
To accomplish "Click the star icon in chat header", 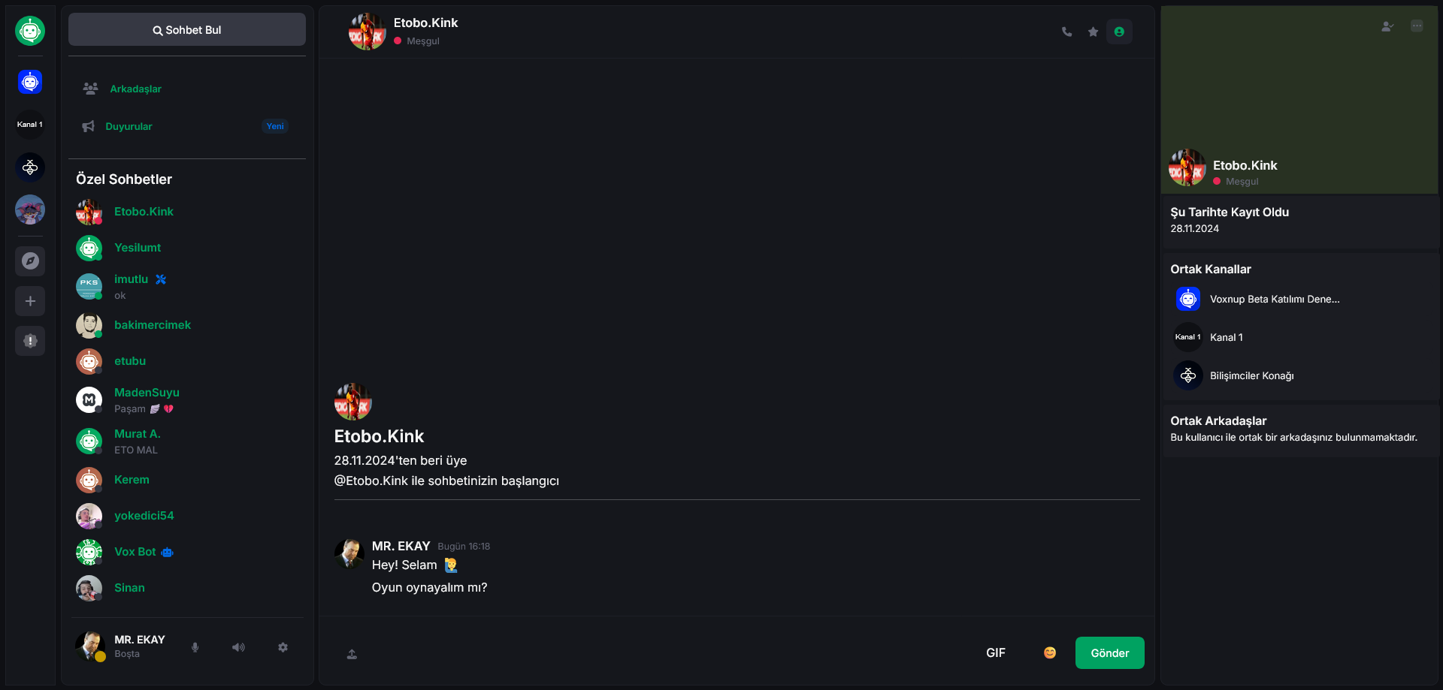I will [x=1093, y=32].
